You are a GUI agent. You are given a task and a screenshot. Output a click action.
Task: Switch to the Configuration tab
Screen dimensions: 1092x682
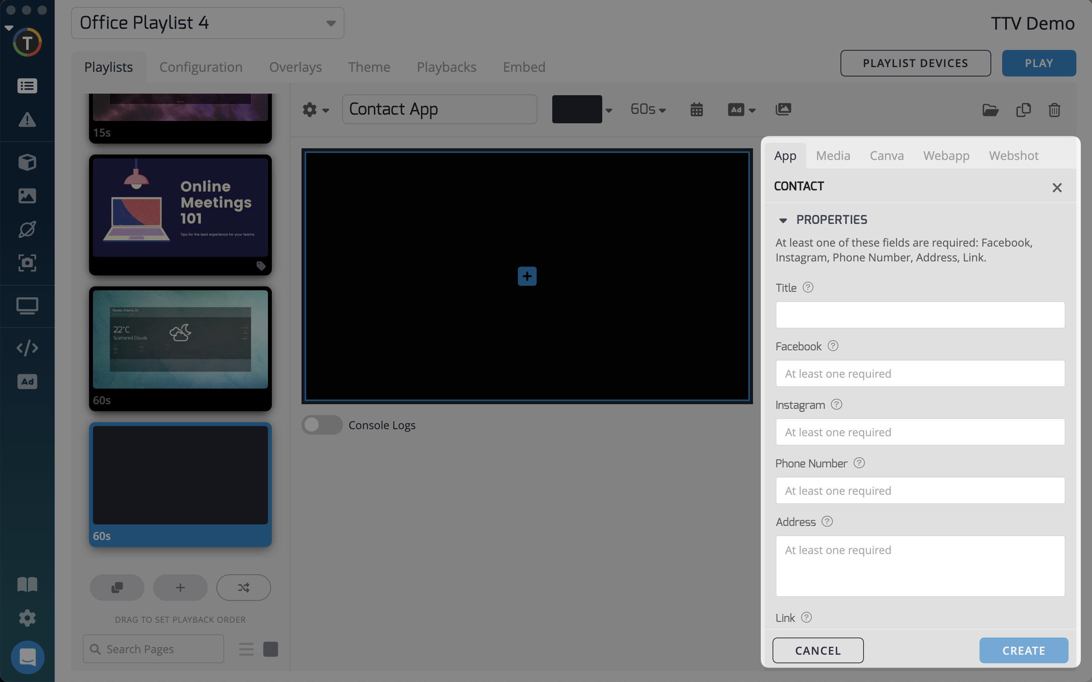[201, 67]
